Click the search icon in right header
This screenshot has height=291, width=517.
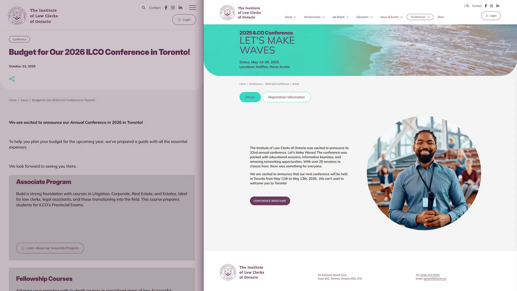coord(467,6)
